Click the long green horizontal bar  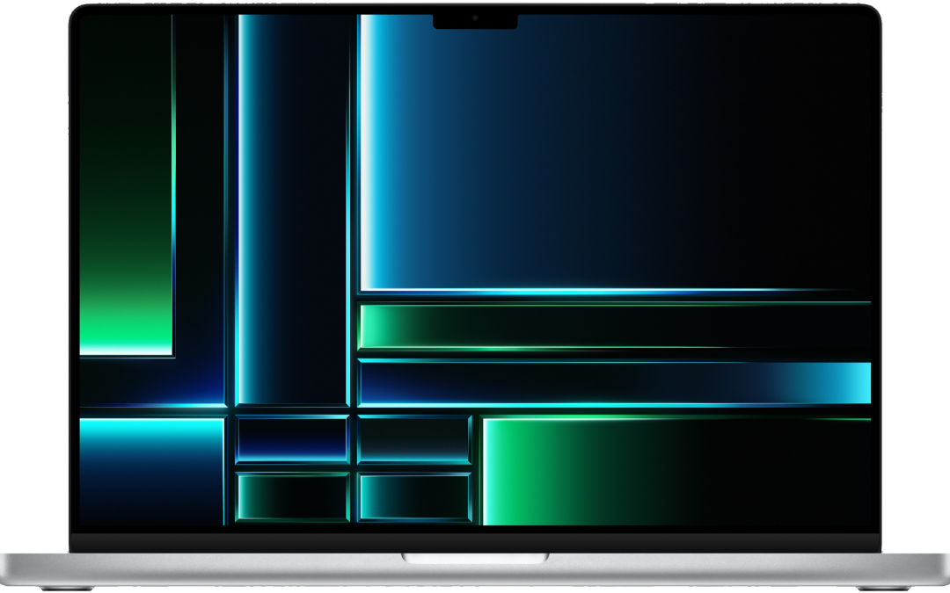pyautogui.click(x=614, y=326)
